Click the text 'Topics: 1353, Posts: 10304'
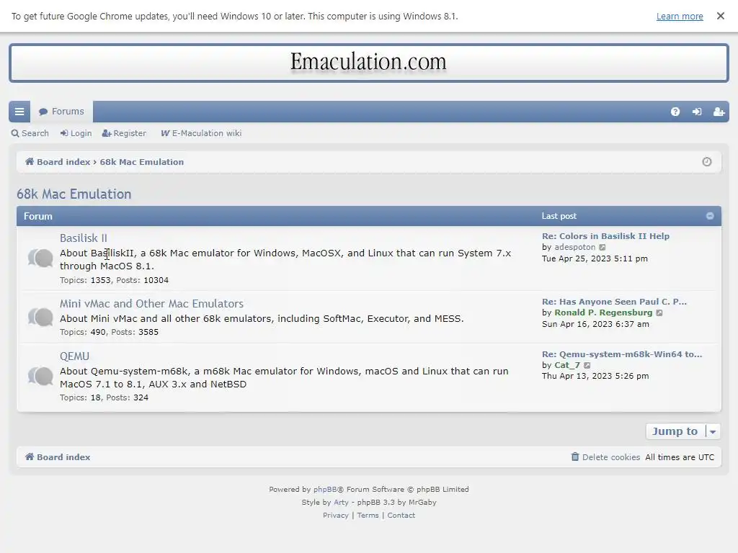This screenshot has height=553, width=738. (114, 280)
